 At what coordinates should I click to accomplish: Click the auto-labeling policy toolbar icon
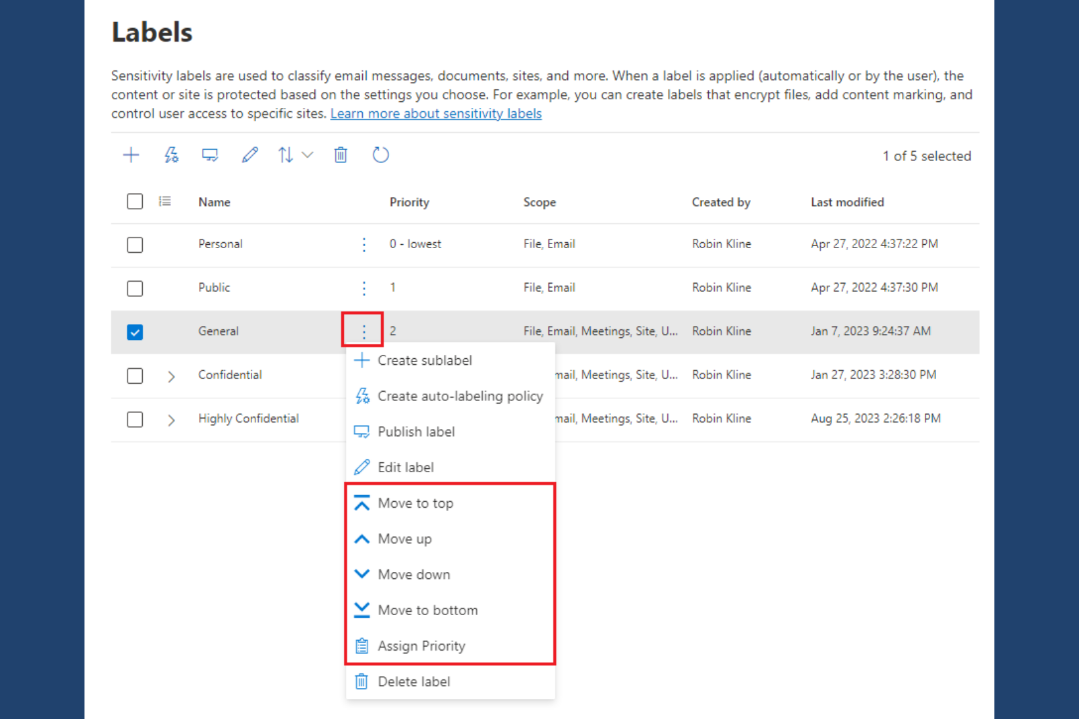pyautogui.click(x=171, y=156)
